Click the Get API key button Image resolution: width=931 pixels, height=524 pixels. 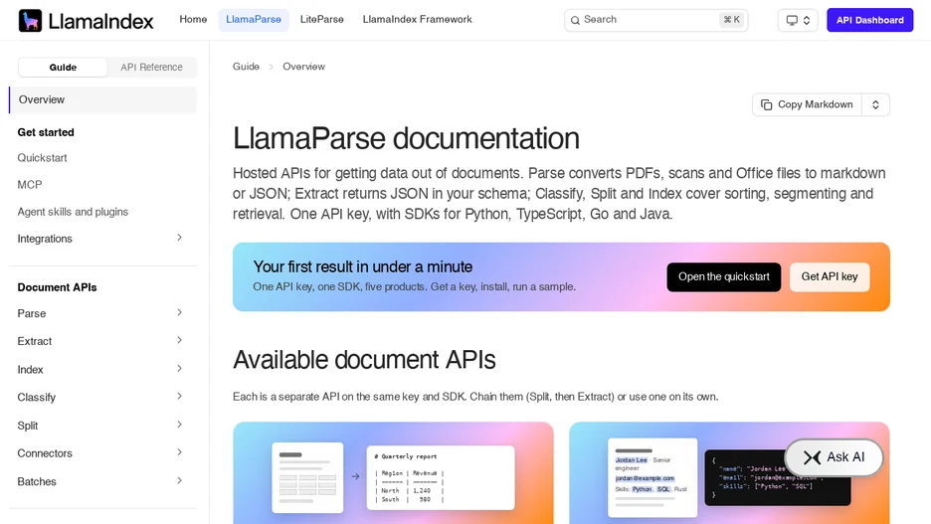830,277
